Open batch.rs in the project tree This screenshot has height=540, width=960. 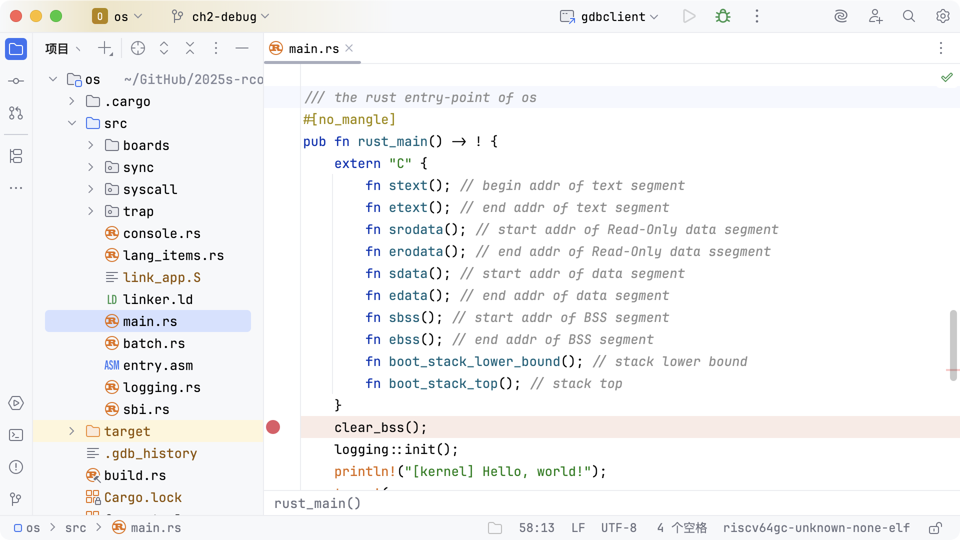[x=153, y=343]
